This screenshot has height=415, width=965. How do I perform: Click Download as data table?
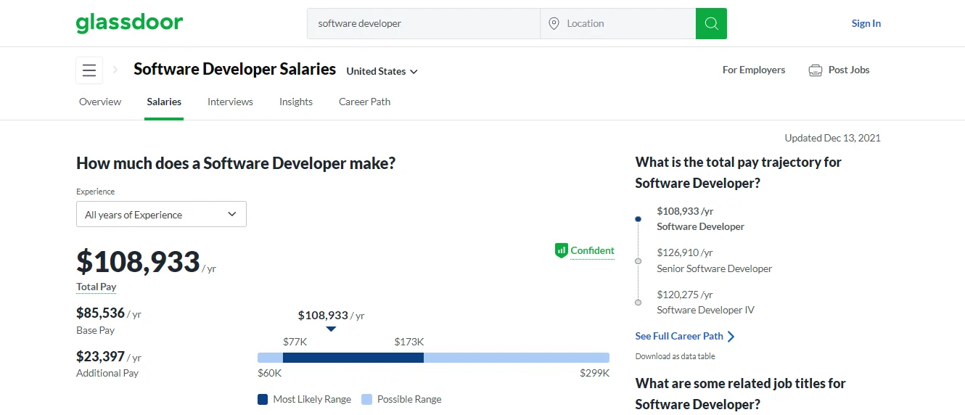click(x=675, y=356)
